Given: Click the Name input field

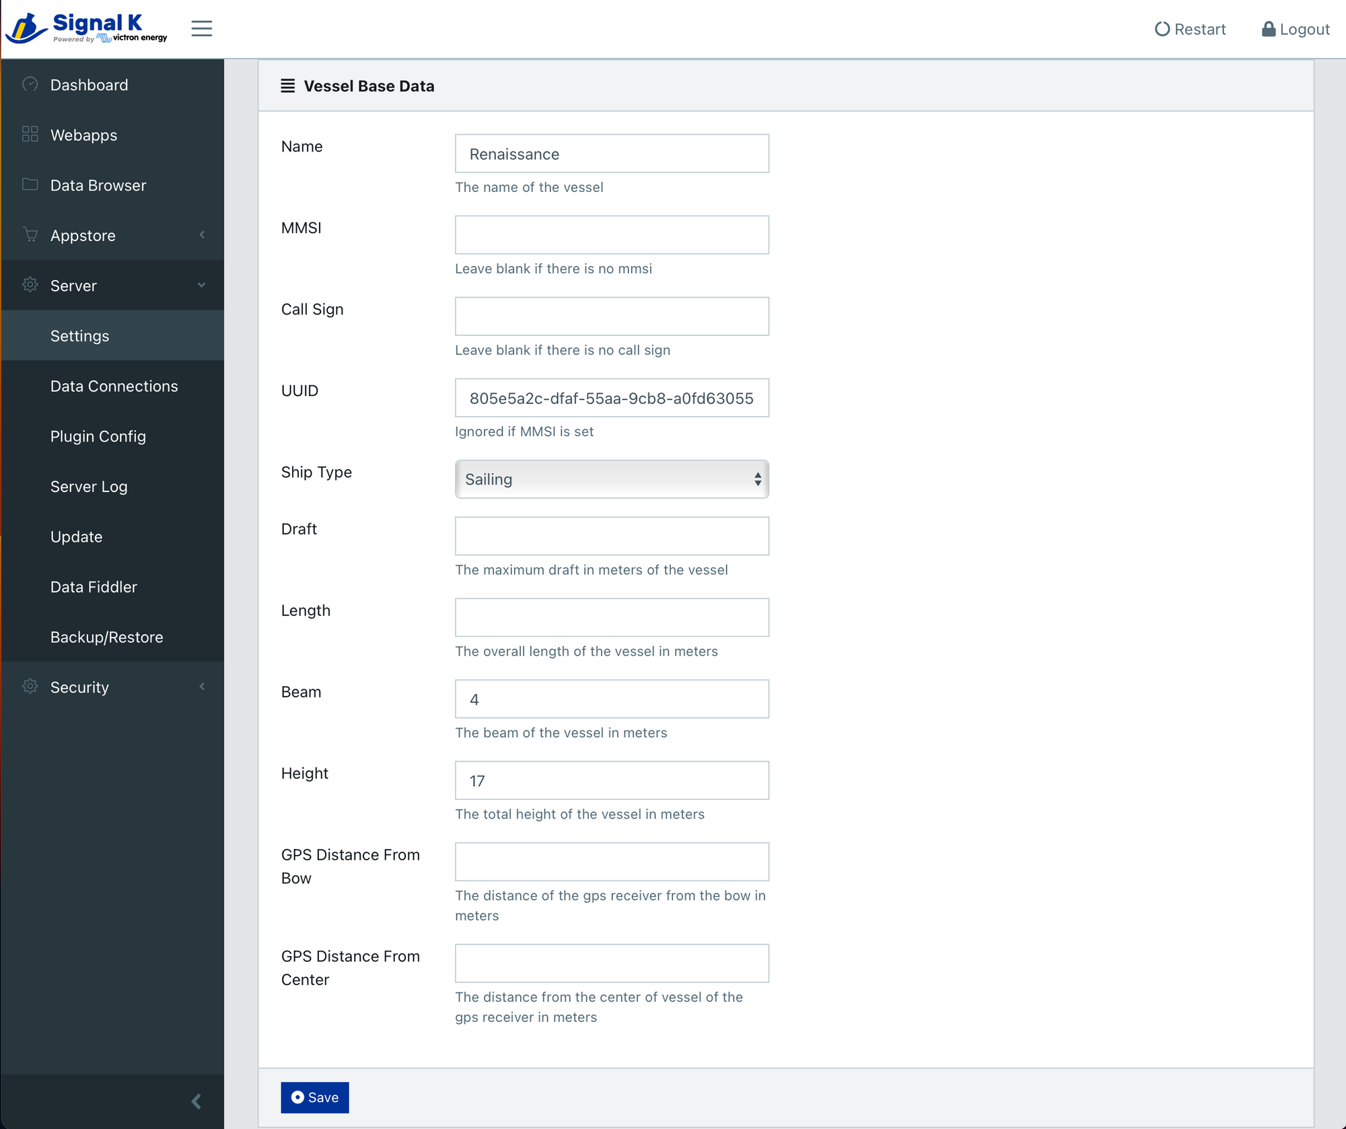Looking at the screenshot, I should (612, 153).
